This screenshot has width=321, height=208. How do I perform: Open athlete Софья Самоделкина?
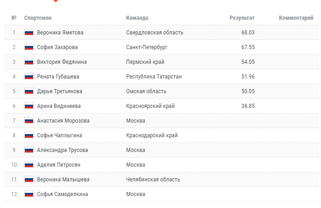[62, 194]
